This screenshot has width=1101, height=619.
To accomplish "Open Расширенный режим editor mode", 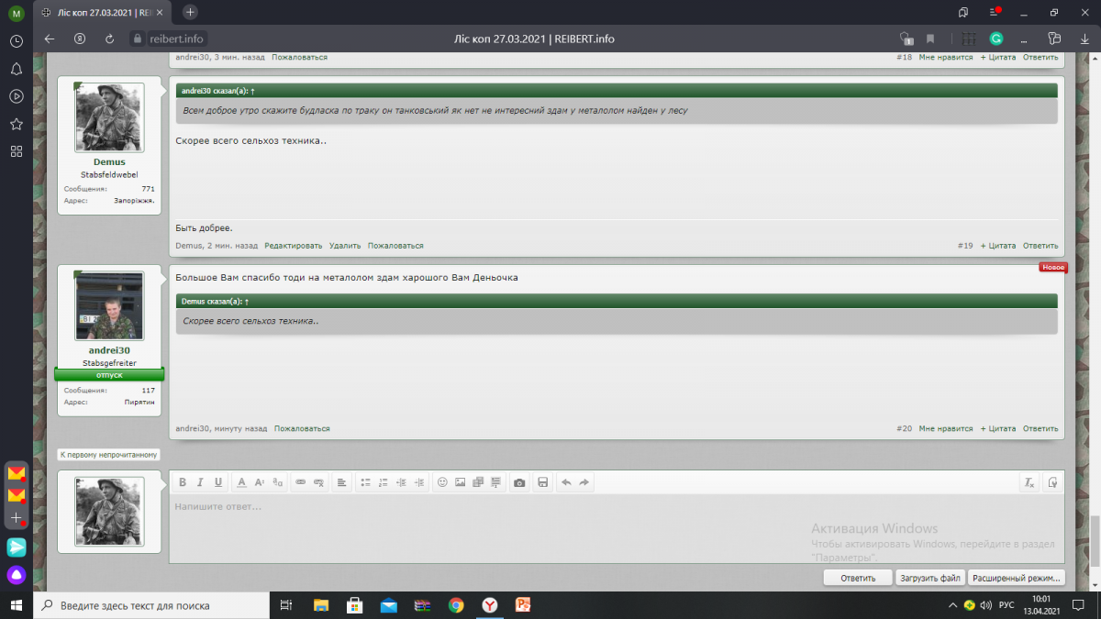I will [1017, 578].
